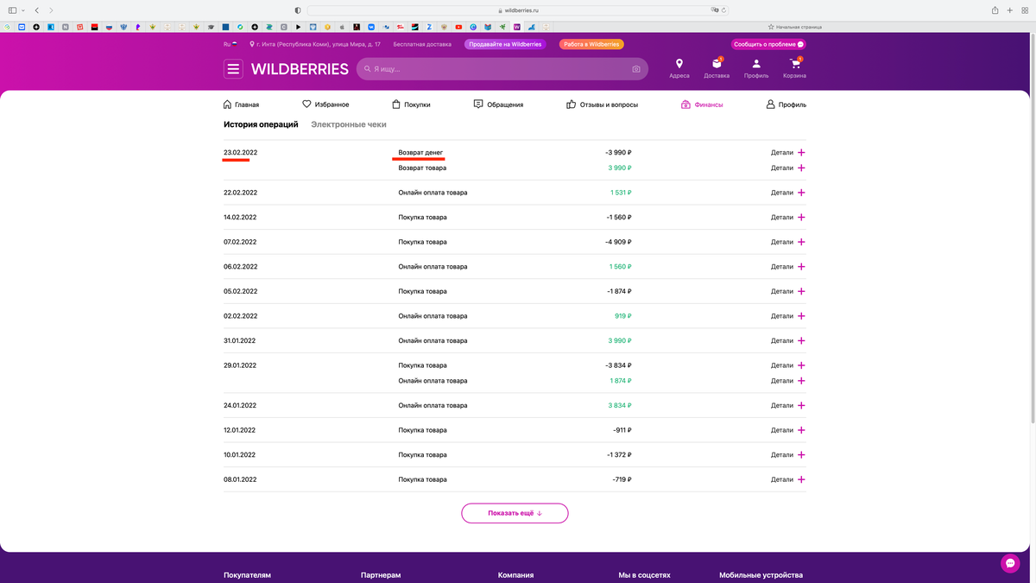Click the date 23.02.2022
The height and width of the screenshot is (583, 1036).
(x=241, y=153)
